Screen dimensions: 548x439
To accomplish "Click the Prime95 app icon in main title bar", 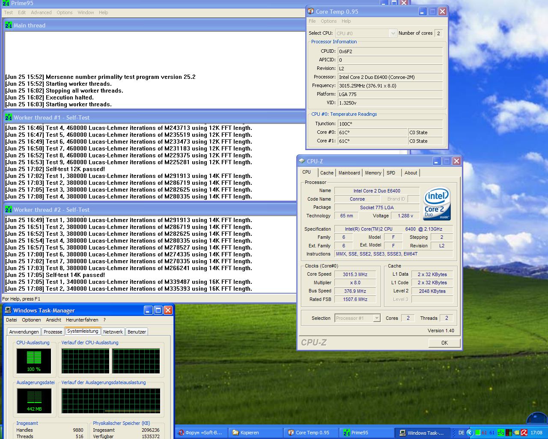I will [x=5, y=3].
